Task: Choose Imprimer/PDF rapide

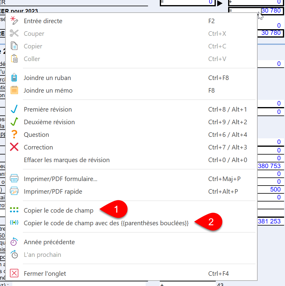Action: pos(131,191)
